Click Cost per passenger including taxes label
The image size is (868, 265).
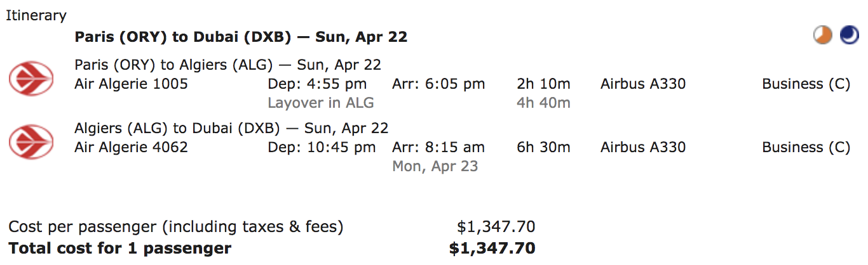click(x=176, y=226)
